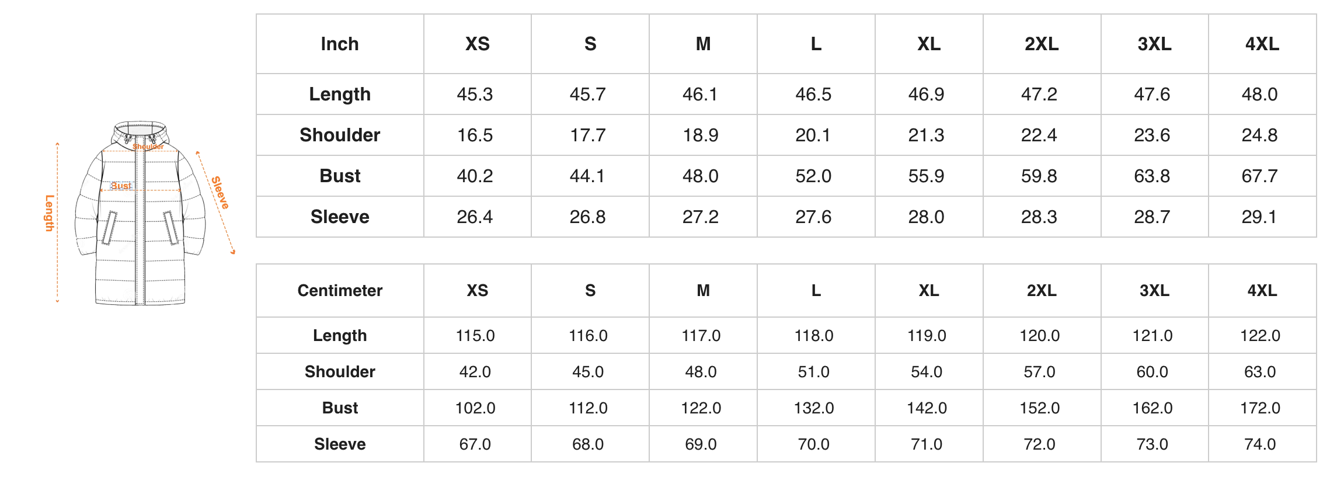Click the M shoulder value 18.9
Image resolution: width=1337 pixels, height=480 pixels.
pyautogui.click(x=701, y=135)
